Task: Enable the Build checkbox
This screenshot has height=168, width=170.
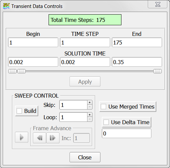Action: [19, 111]
